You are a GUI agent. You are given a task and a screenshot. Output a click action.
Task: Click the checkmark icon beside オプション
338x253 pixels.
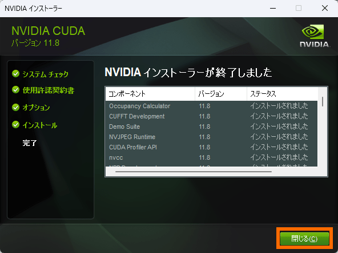[x=15, y=107]
